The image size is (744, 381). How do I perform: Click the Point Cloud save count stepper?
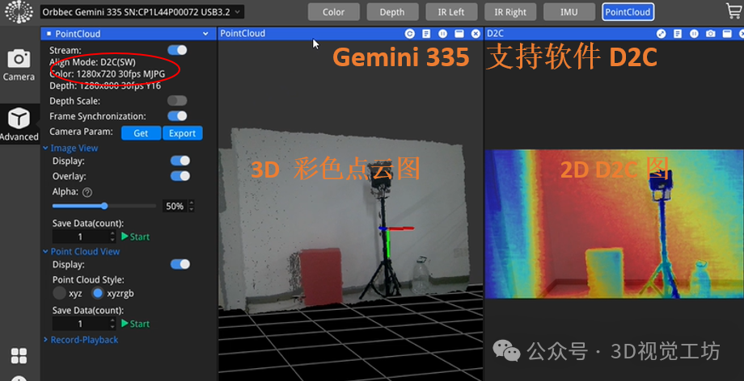pyautogui.click(x=112, y=324)
